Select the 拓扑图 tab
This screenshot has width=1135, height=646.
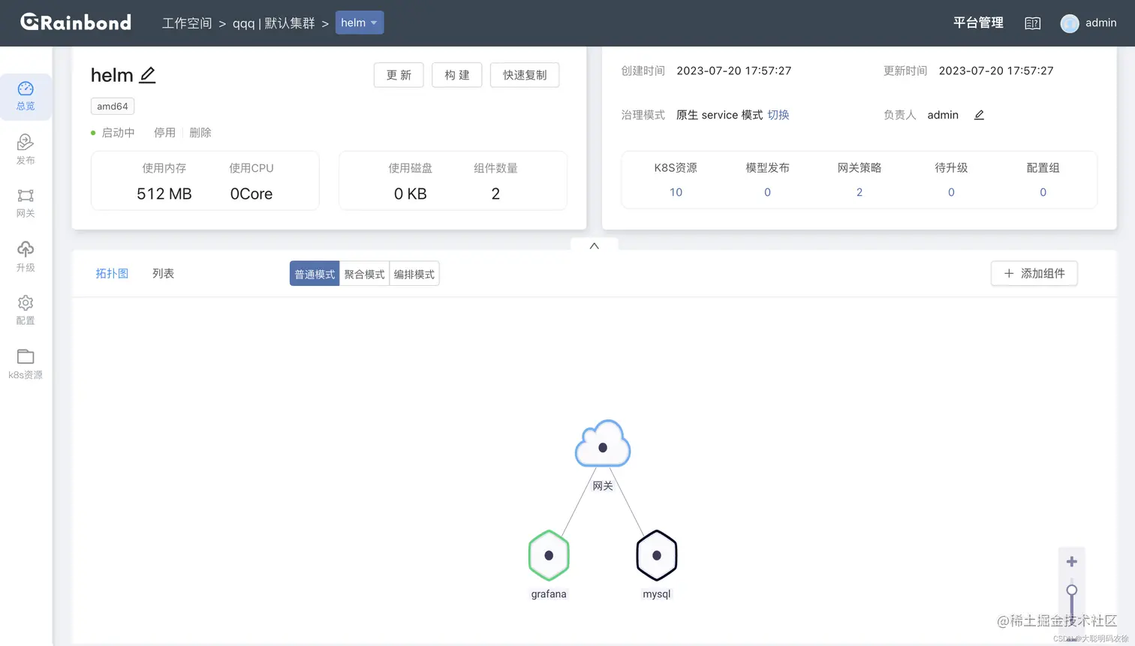[x=112, y=273]
